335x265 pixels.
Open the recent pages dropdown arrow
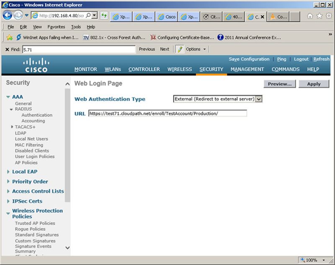[26, 15]
